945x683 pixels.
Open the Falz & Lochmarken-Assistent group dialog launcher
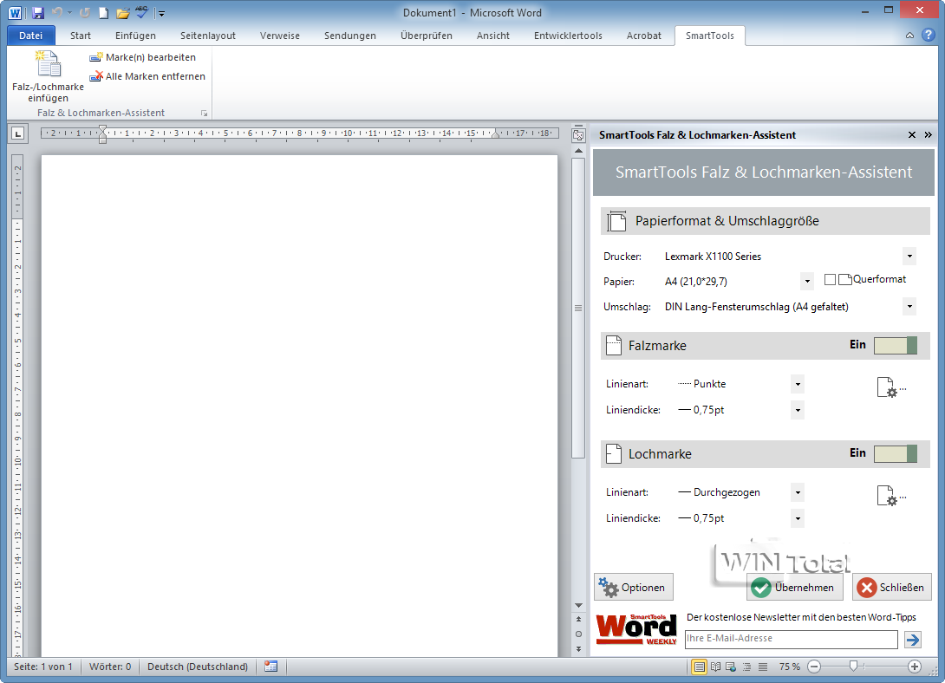[205, 114]
